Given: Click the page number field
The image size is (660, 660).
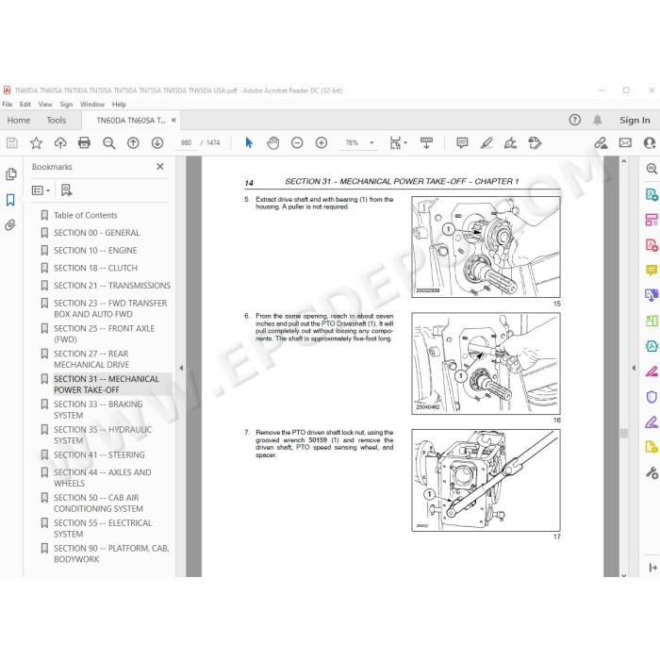Looking at the screenshot, I should [x=186, y=143].
